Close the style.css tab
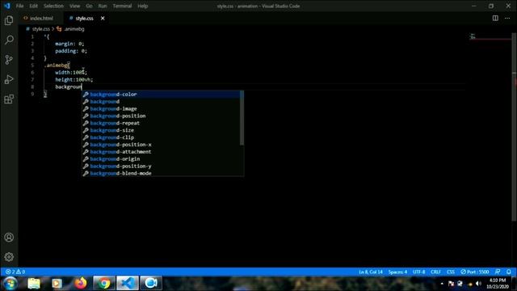 pos(103,18)
